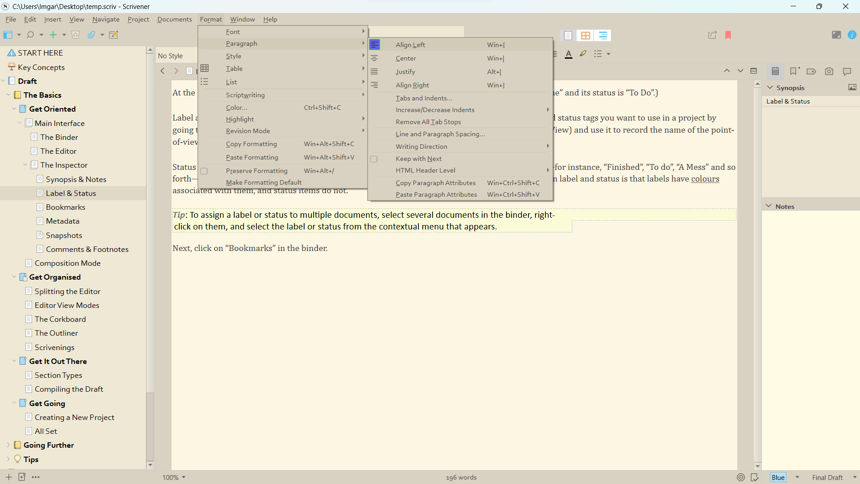Switch to outliner view mode
This screenshot has height=484, width=860.
coord(603,35)
